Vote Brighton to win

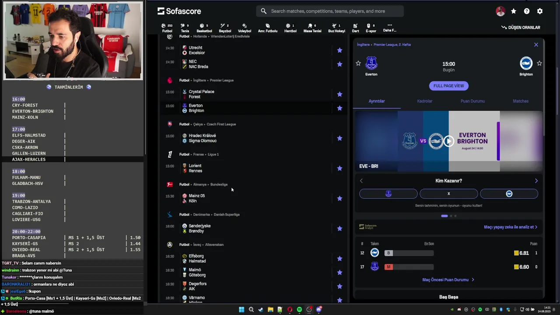(x=509, y=194)
